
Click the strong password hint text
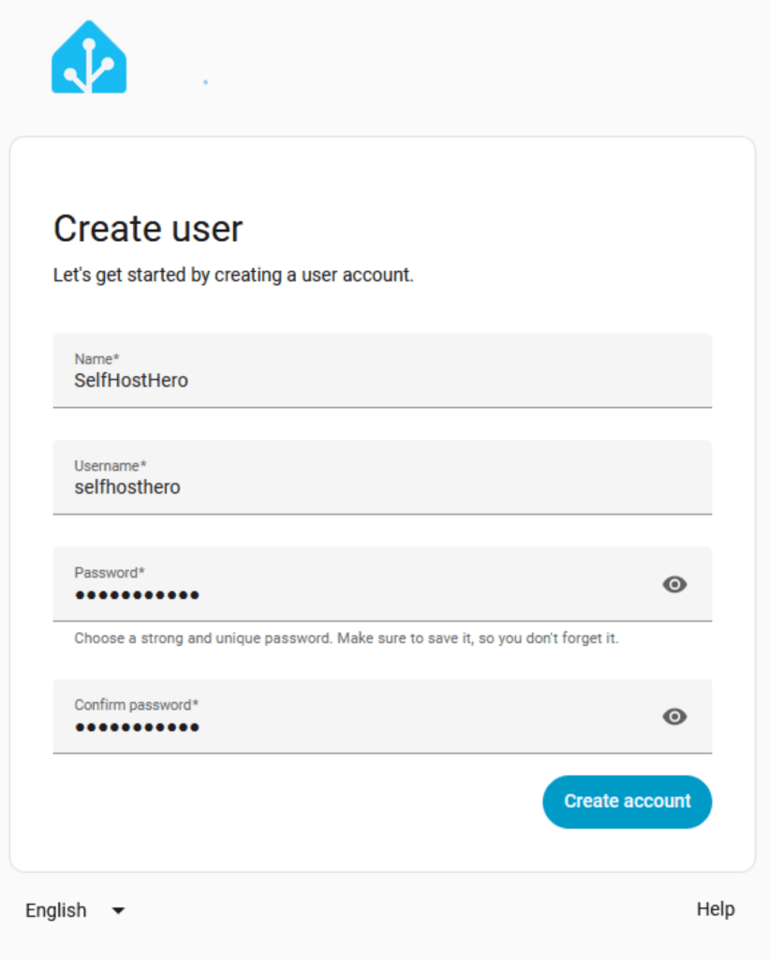coord(347,638)
